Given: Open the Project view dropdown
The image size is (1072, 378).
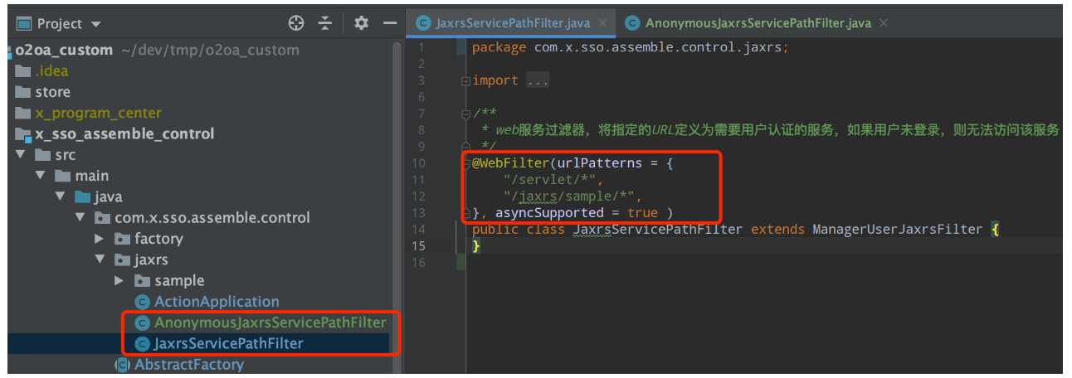Looking at the screenshot, I should (95, 24).
